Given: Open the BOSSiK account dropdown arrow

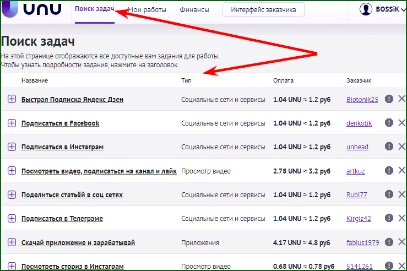Looking at the screenshot, I should (403, 10).
